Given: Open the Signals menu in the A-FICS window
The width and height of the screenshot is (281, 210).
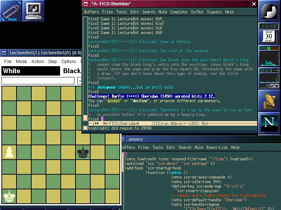Looking at the screenshot, I should click(214, 12).
